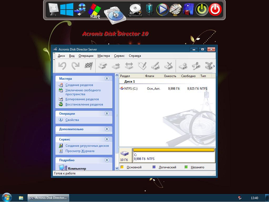Click the Acronis Disk Director taskbar button
This screenshot has height=202, width=269.
(x=48, y=198)
